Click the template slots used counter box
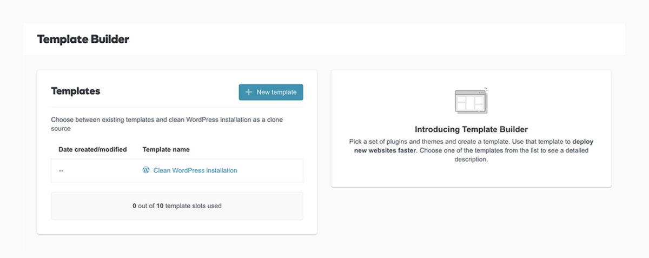The height and width of the screenshot is (258, 649). (177, 206)
